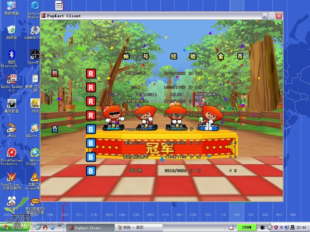This screenshot has height=232, width=310.
Task: Click the power plug tray icon
Action: coord(262,227)
